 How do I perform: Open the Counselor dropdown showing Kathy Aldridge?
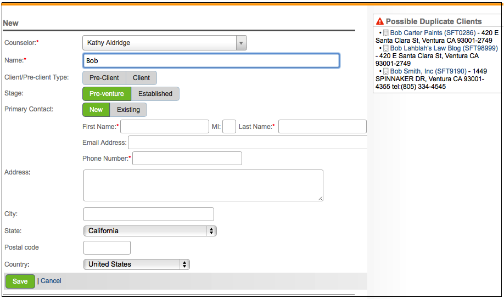pos(164,43)
